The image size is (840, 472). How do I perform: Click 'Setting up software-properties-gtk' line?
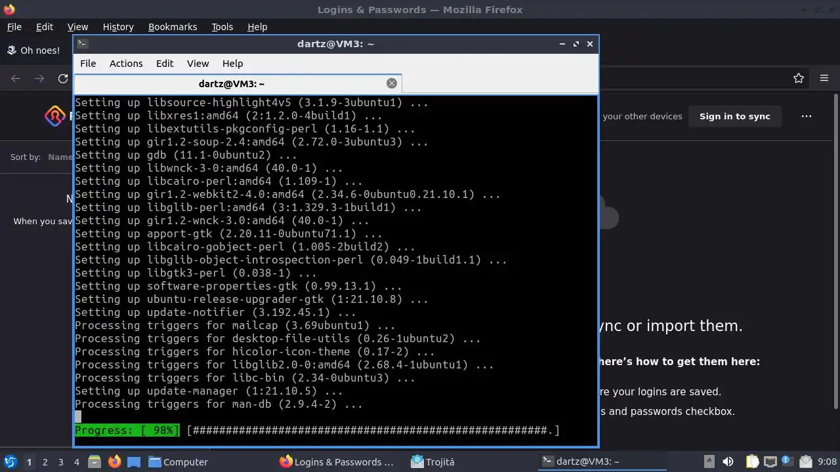pyautogui.click(x=238, y=286)
